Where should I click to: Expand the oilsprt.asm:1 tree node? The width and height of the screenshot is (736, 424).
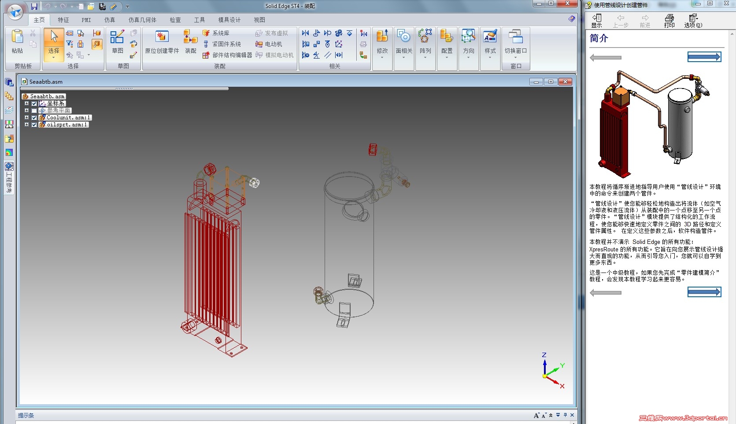coord(26,125)
